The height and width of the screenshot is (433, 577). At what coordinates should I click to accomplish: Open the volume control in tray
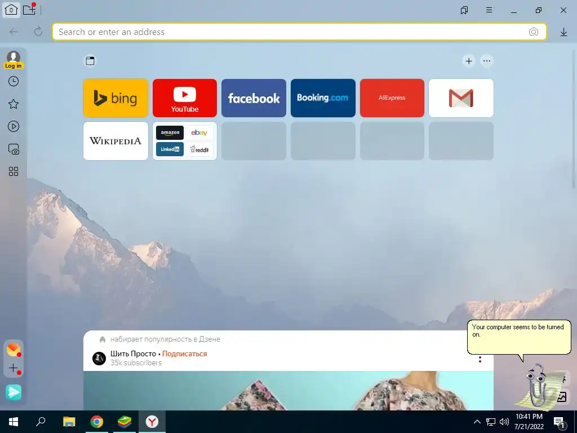click(504, 422)
